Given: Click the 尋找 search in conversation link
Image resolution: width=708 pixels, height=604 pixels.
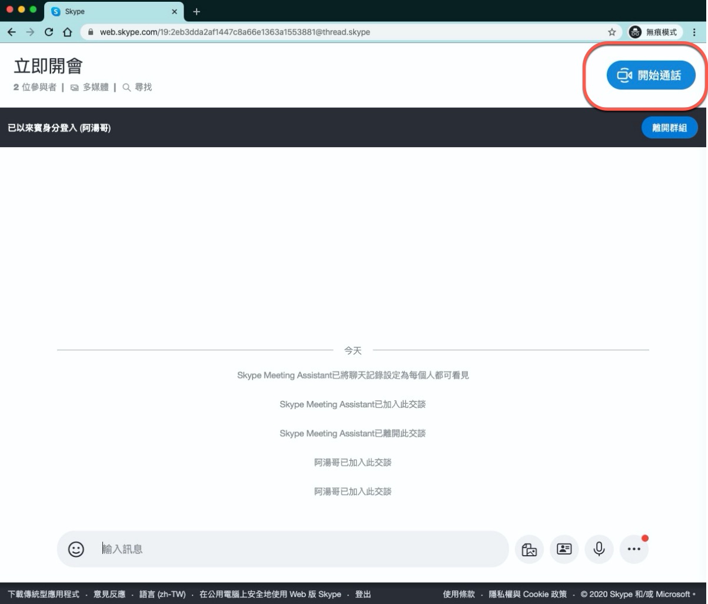Looking at the screenshot, I should pos(137,87).
